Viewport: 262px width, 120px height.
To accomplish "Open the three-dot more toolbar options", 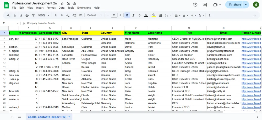I will 210,15.
